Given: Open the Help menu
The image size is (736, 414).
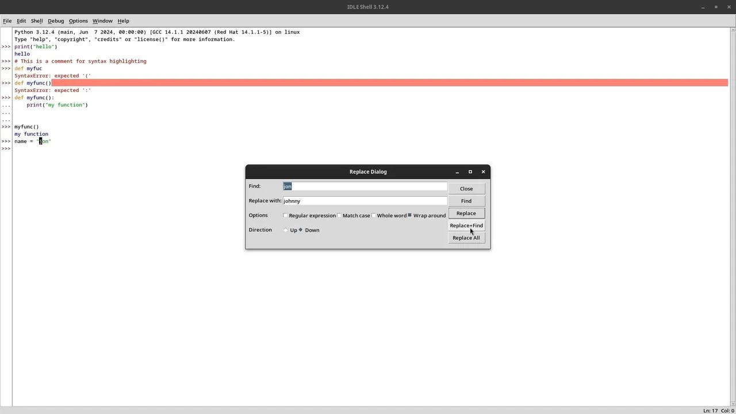Looking at the screenshot, I should pyautogui.click(x=123, y=21).
